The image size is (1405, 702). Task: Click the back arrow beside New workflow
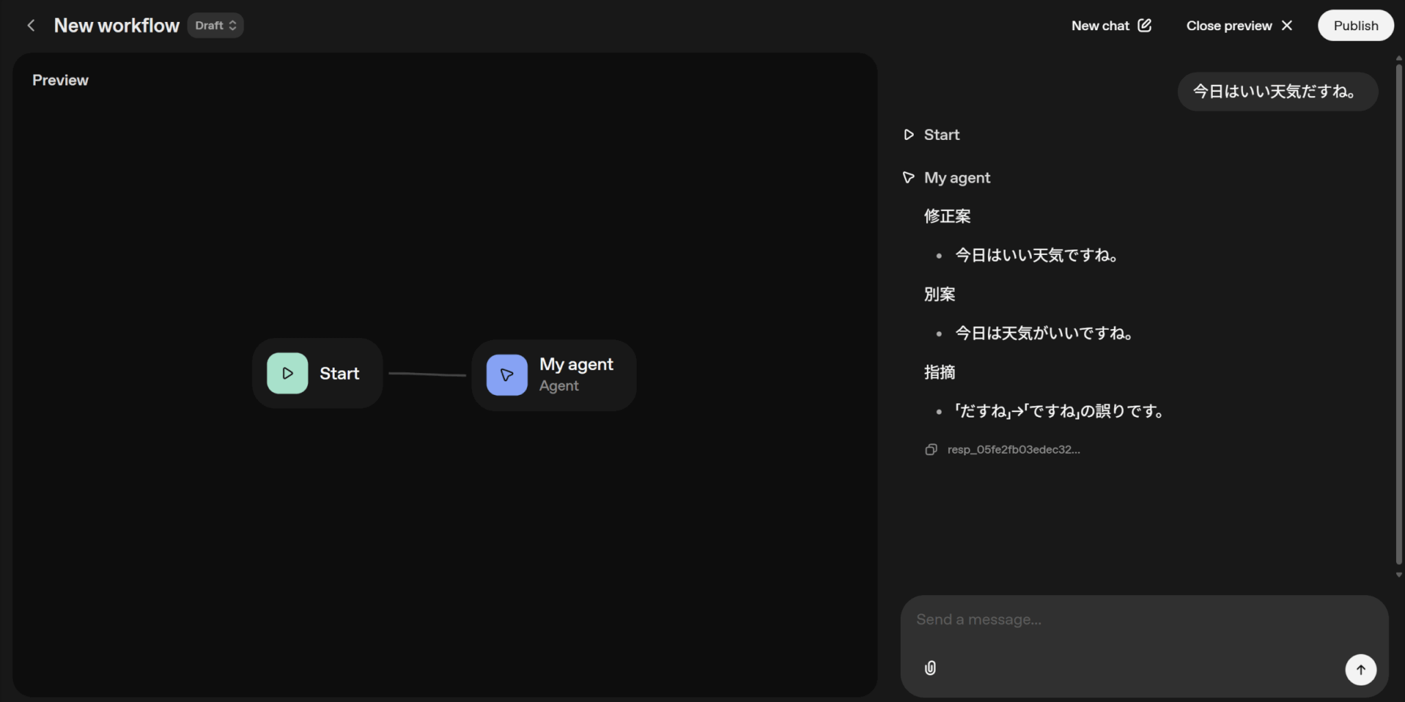[31, 25]
